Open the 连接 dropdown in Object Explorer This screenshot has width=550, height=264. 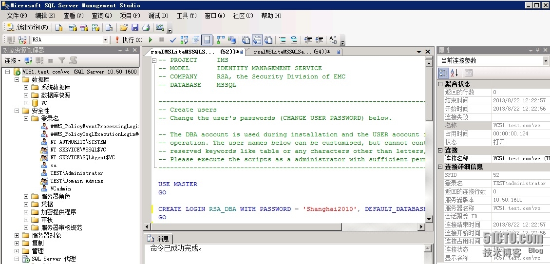coord(12,61)
